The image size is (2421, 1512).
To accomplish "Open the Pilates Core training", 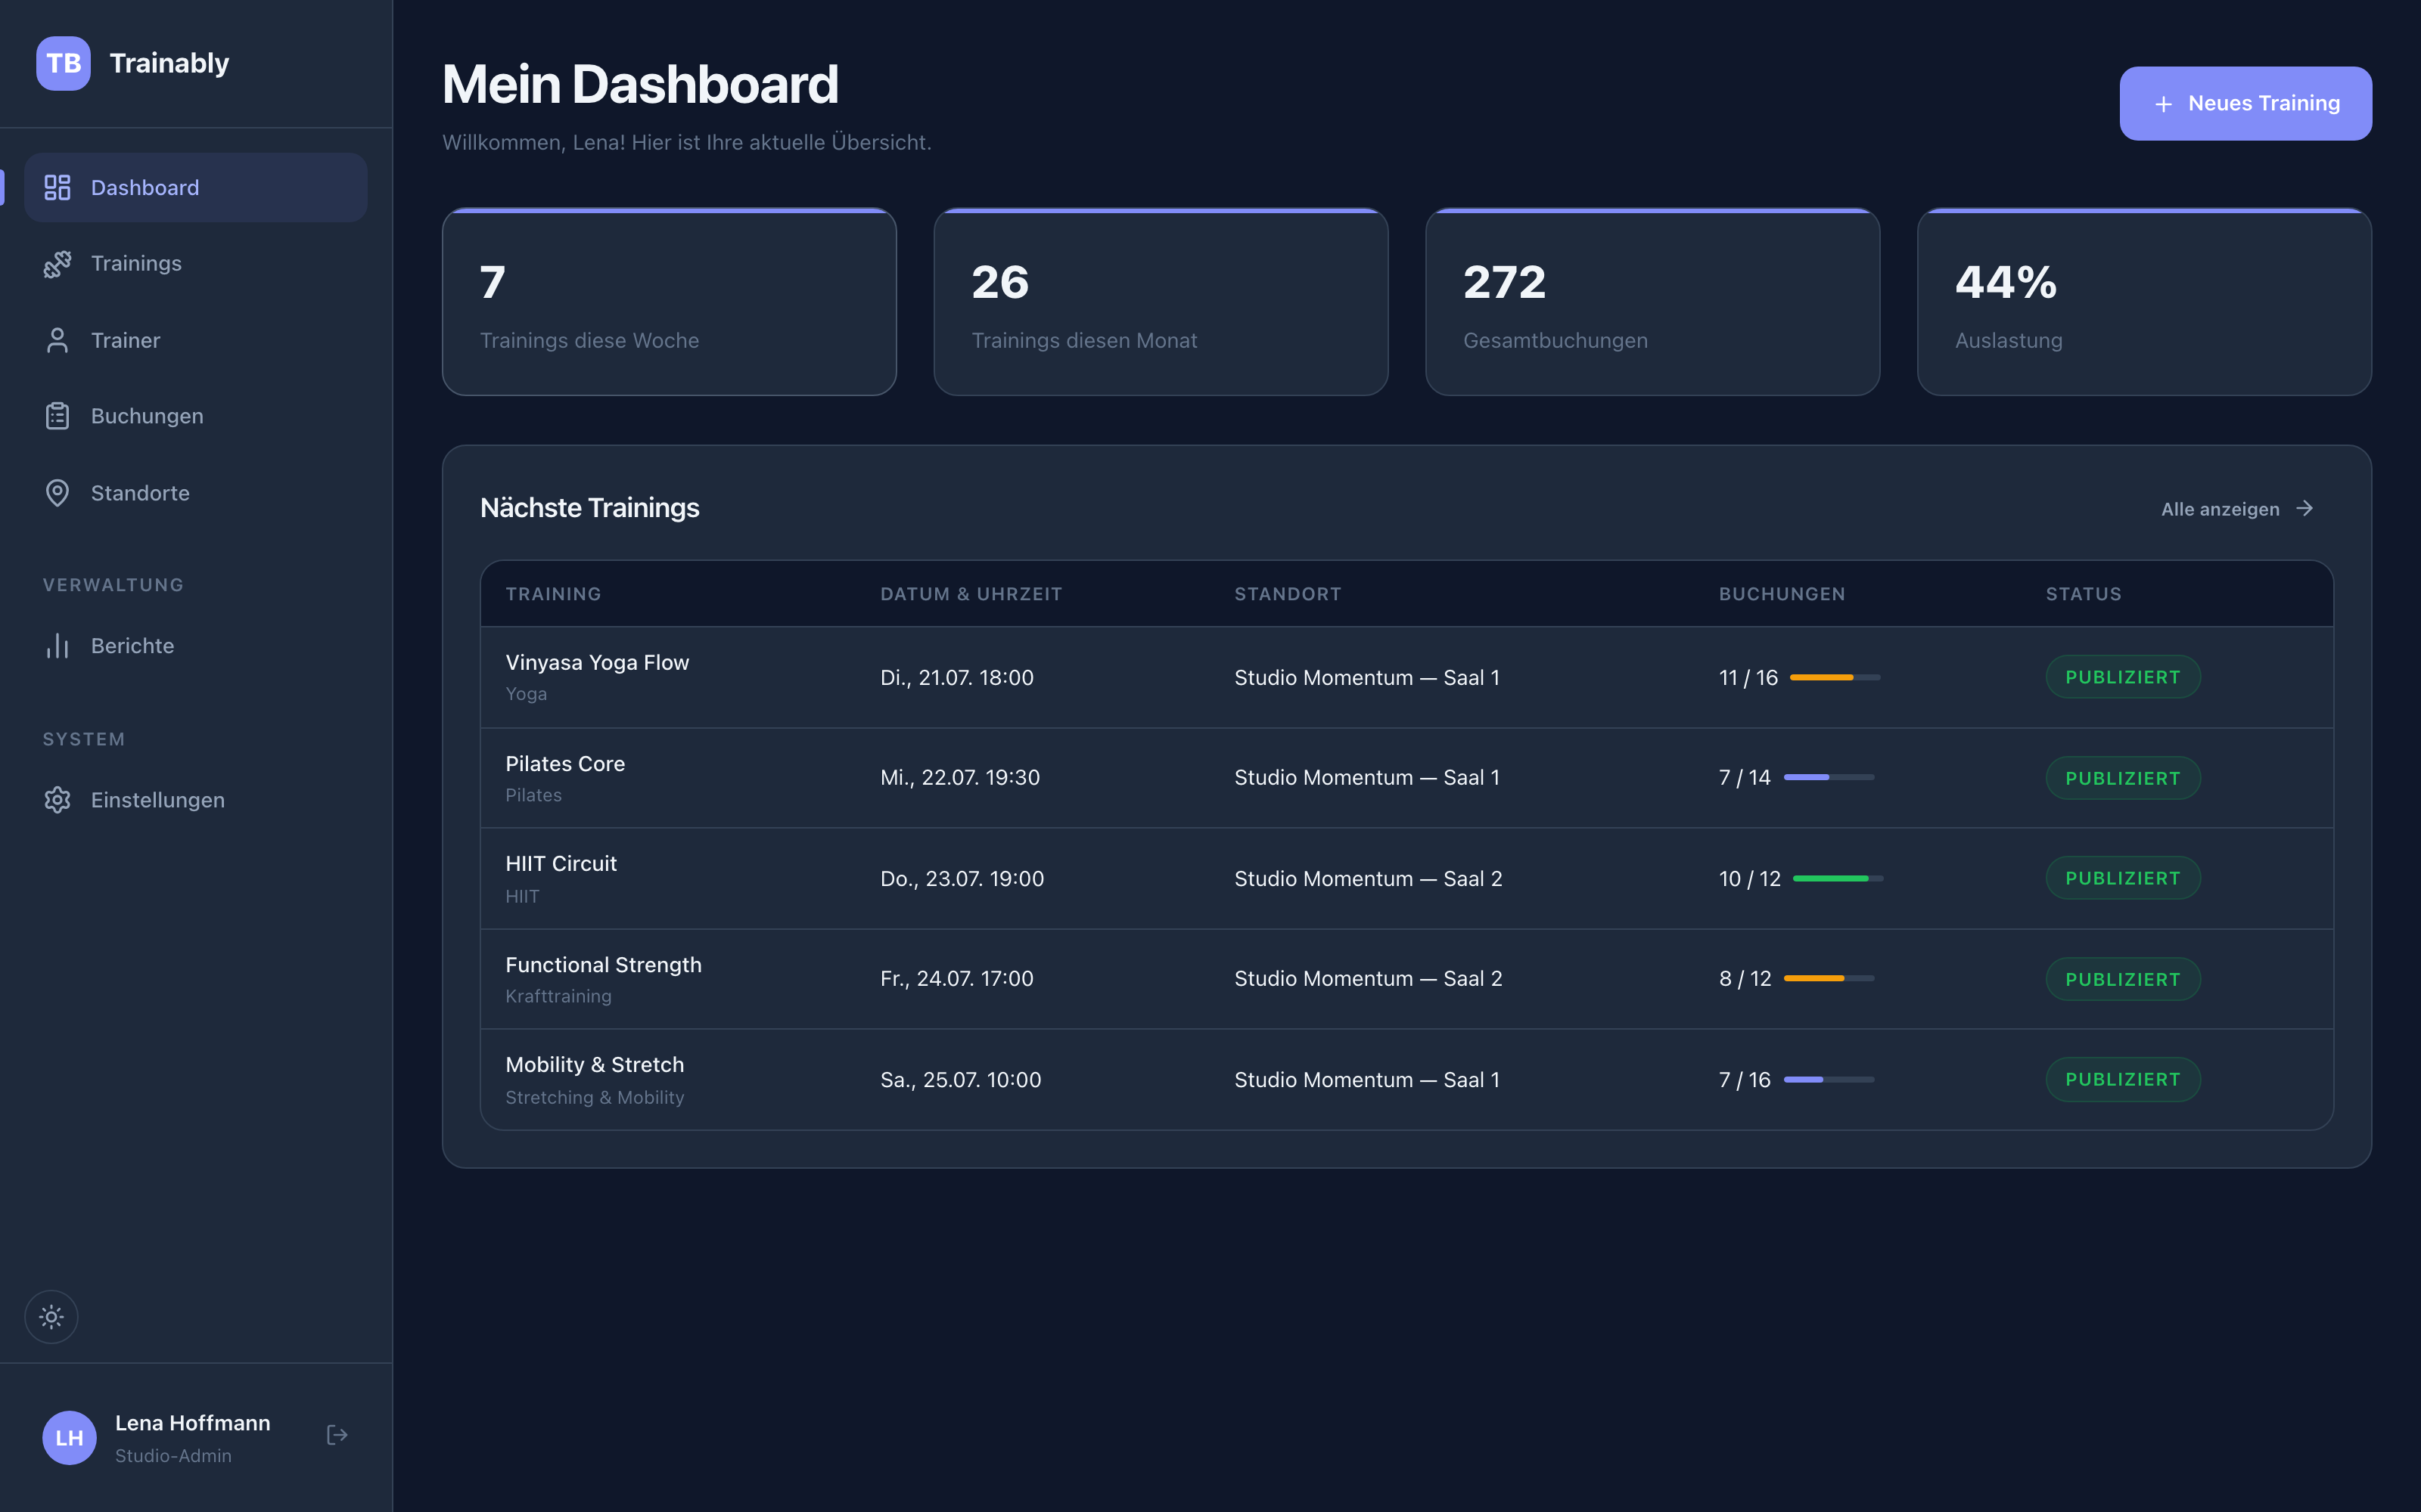I will click(565, 763).
